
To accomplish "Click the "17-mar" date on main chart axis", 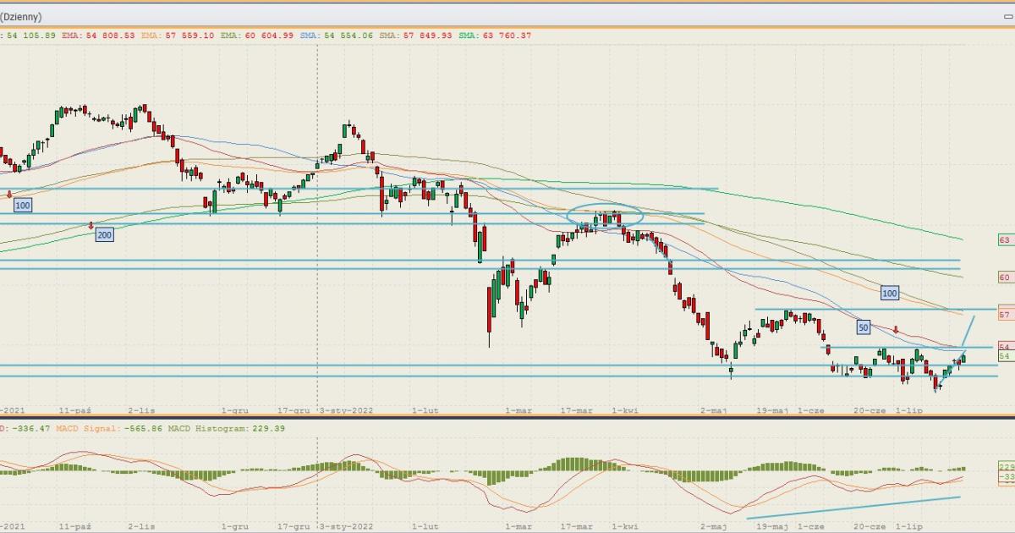I will point(577,410).
